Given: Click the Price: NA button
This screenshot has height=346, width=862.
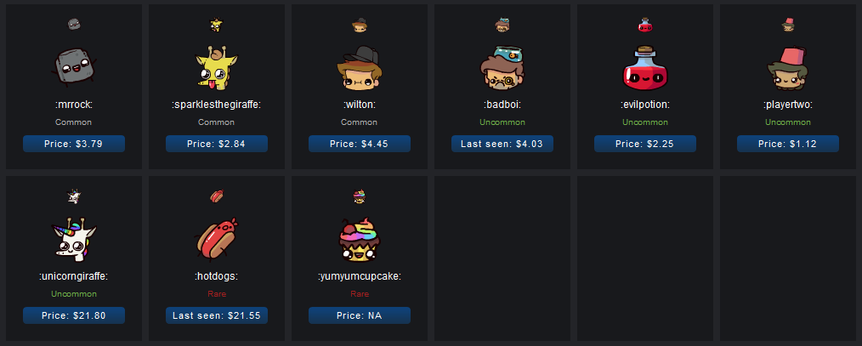Looking at the screenshot, I should click(360, 315).
